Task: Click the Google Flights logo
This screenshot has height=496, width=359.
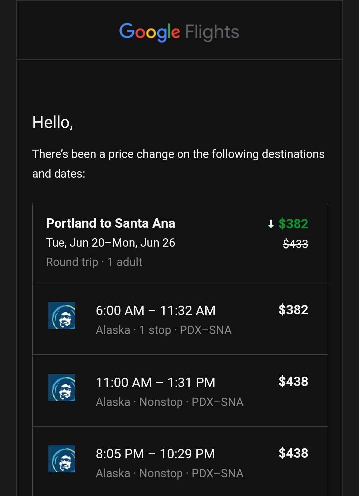Action: click(179, 32)
